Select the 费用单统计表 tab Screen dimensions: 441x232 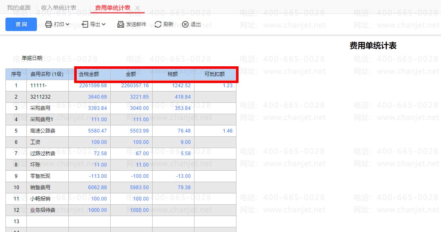(113, 8)
